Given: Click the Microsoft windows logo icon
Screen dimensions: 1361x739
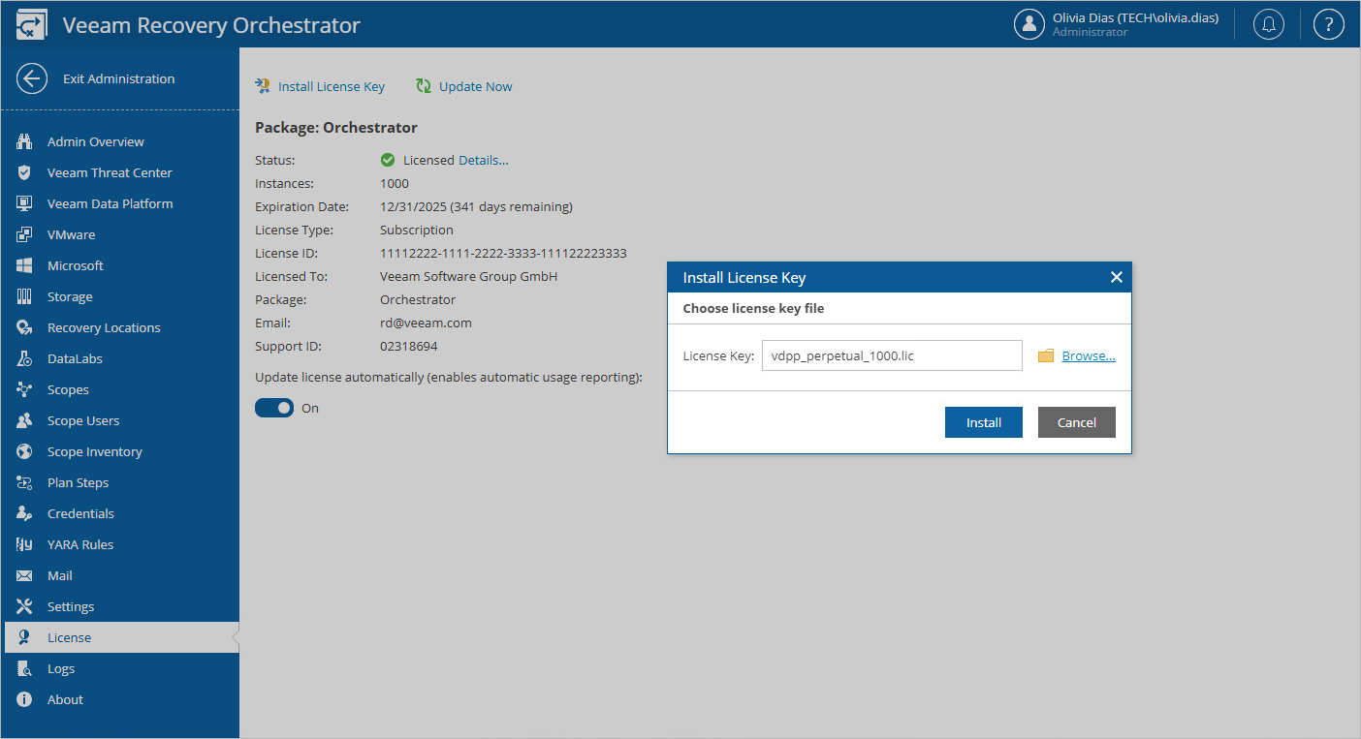Looking at the screenshot, I should (25, 265).
